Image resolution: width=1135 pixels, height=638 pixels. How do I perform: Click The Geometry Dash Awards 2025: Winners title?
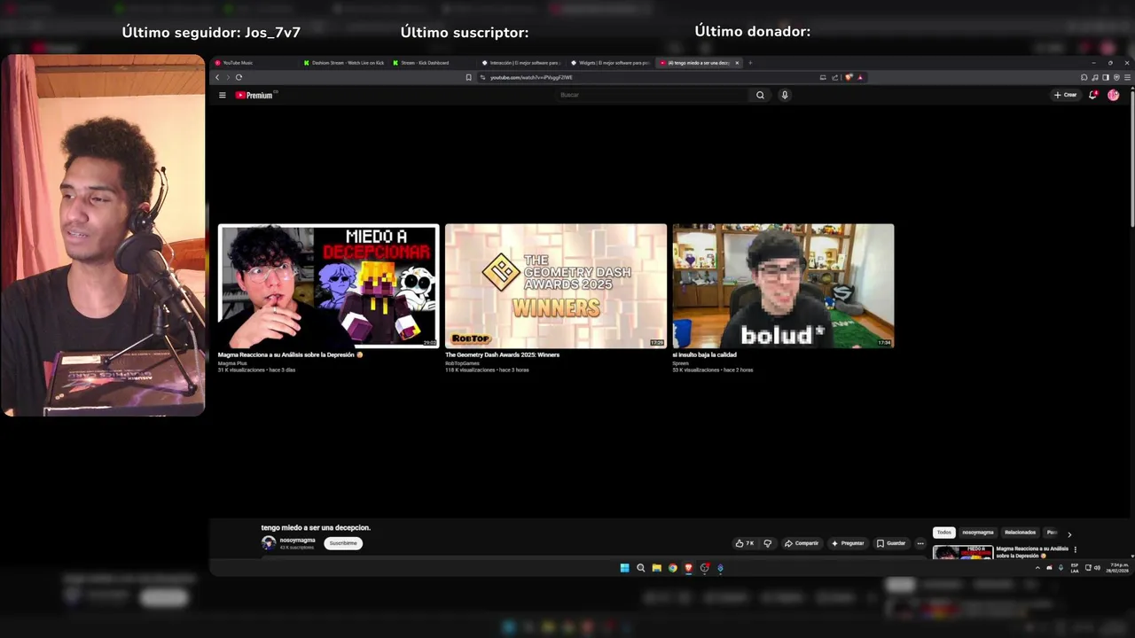[x=502, y=354]
